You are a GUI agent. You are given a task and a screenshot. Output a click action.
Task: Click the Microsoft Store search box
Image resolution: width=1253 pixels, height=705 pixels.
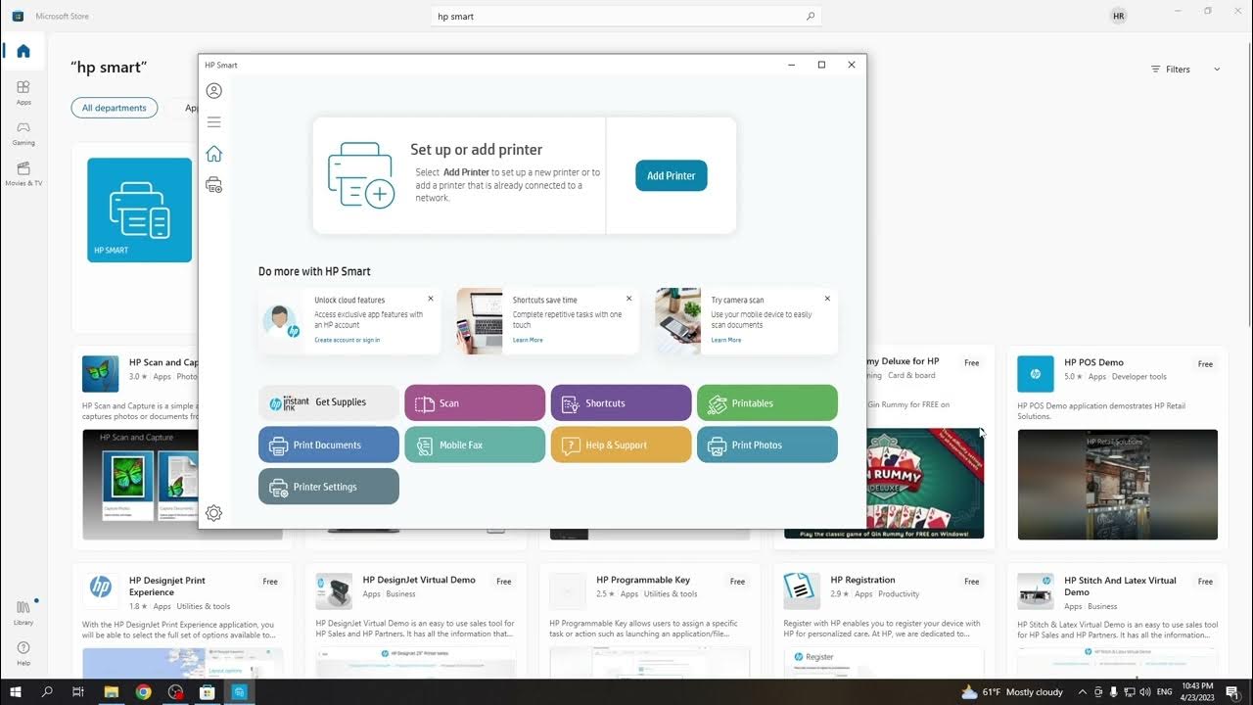click(x=626, y=17)
